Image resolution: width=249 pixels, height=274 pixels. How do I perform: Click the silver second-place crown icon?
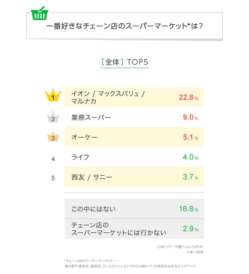[53, 117]
